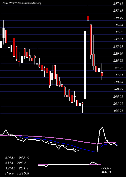Image resolution: width=126 pixels, height=177 pixels.
Task: Click the 209.89 price axis label
Action: (x=118, y=89)
